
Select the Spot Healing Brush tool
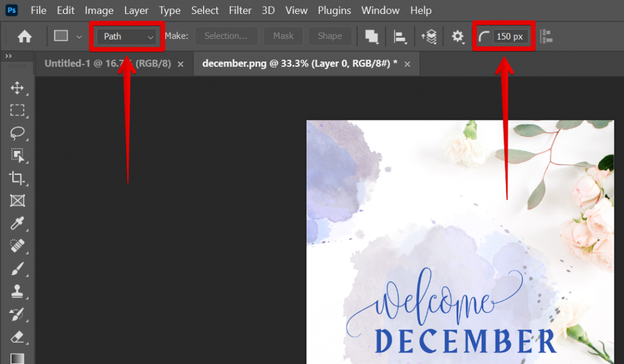point(18,246)
